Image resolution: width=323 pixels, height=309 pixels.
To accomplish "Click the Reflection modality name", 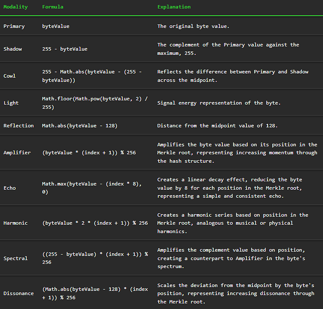I will tap(18, 126).
